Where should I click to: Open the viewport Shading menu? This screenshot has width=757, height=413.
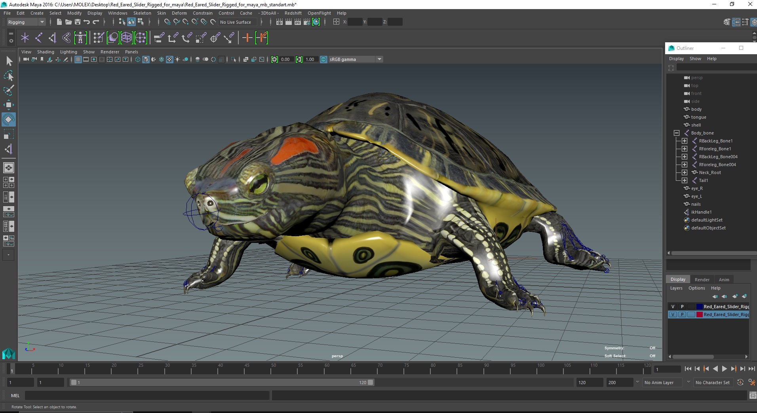pyautogui.click(x=46, y=52)
